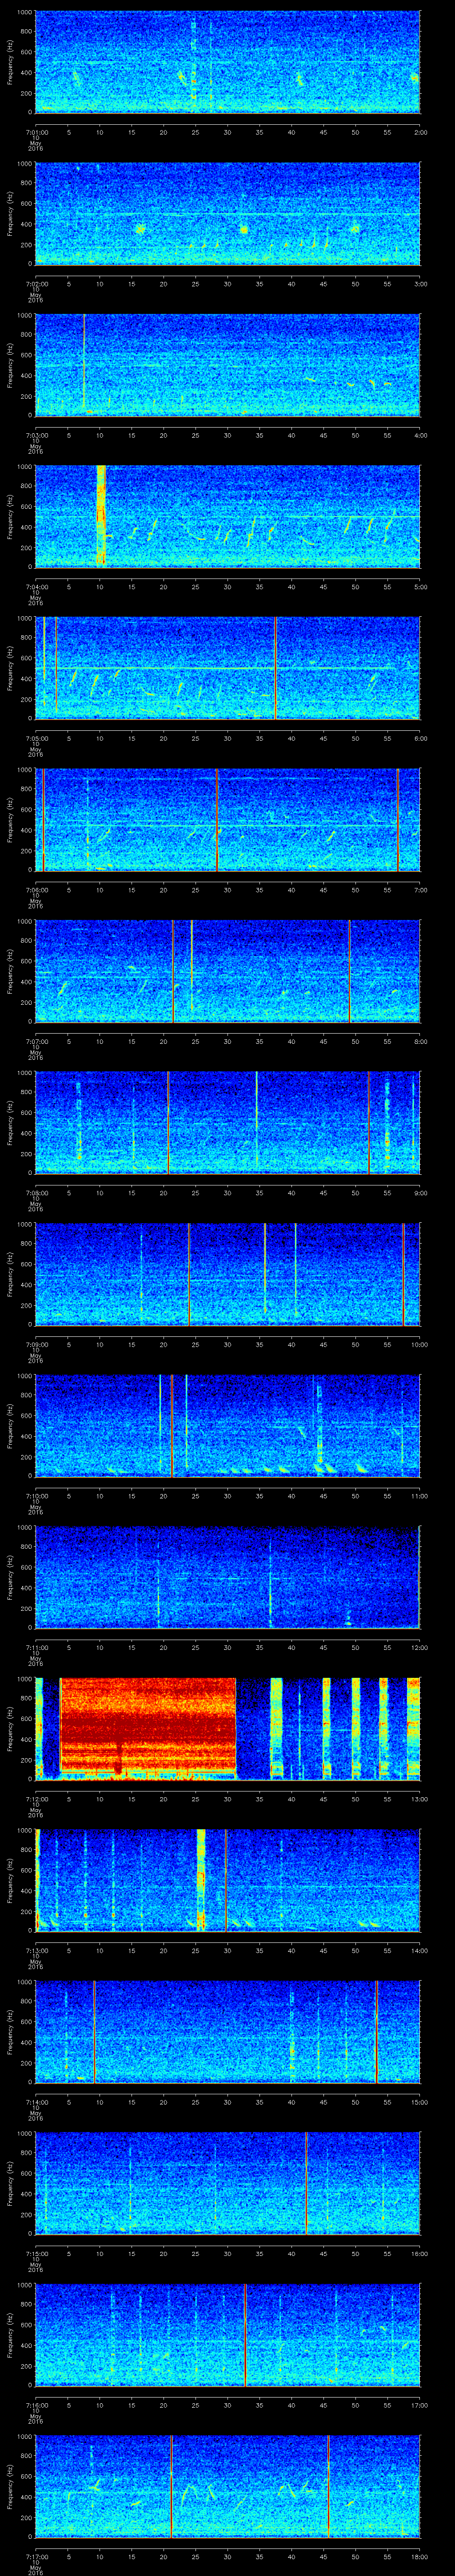Click the '10:00' end time label
Screen dimensions: 455x2576
click(x=419, y=1344)
